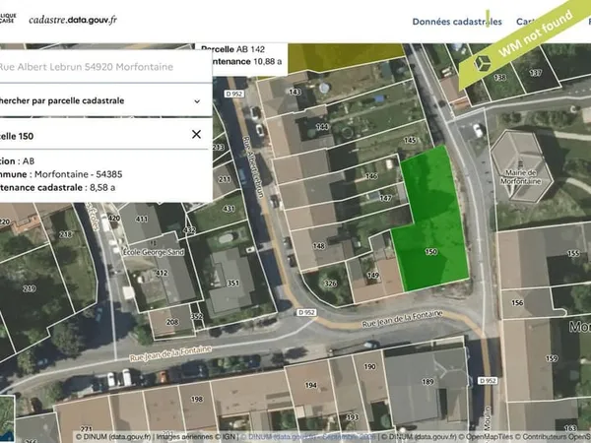Click the Rue Albert Lebrun street label
Image resolution: width=591 pixels, height=443 pixels.
pyautogui.click(x=253, y=166)
